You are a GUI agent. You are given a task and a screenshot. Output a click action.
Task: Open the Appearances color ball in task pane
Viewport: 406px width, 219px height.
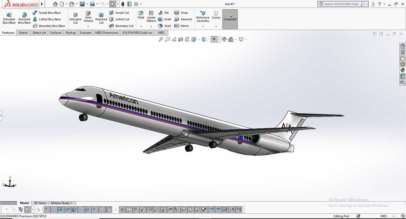click(x=403, y=70)
